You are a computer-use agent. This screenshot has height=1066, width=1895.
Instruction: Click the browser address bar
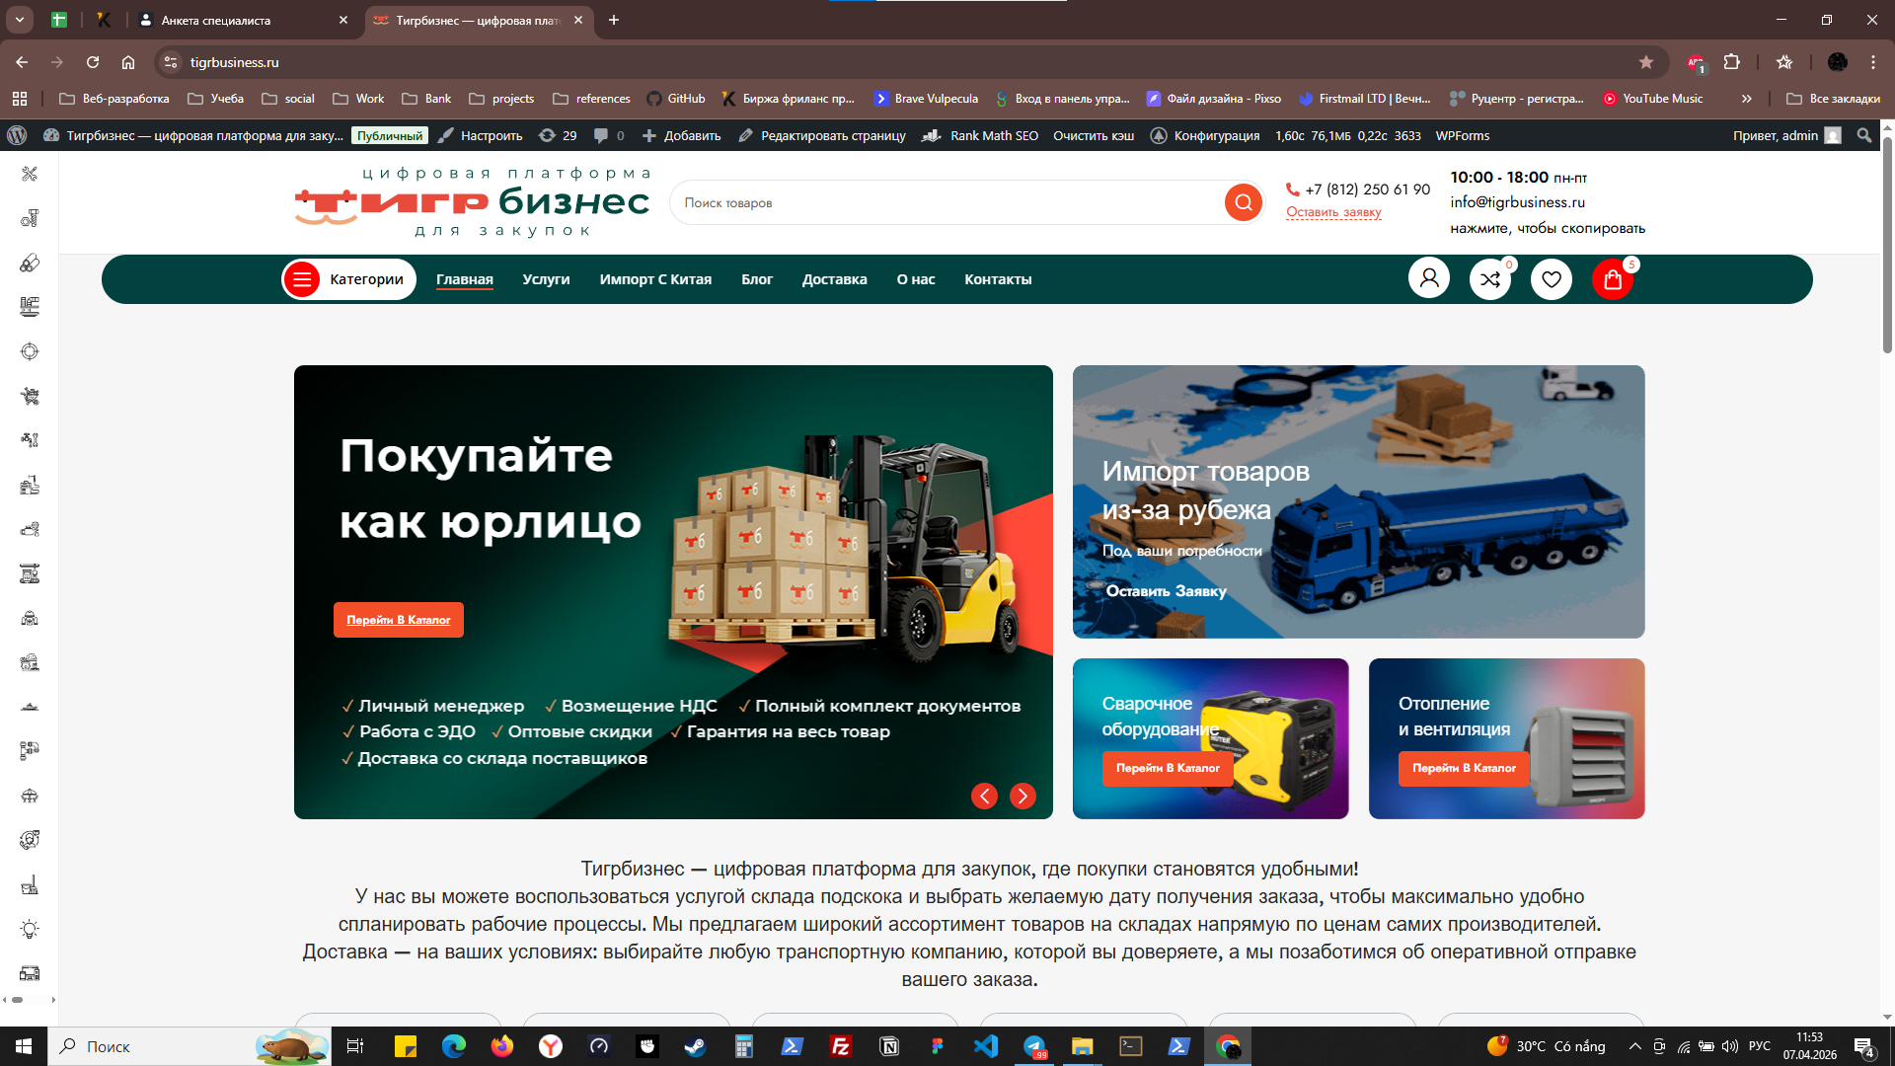coord(888,62)
